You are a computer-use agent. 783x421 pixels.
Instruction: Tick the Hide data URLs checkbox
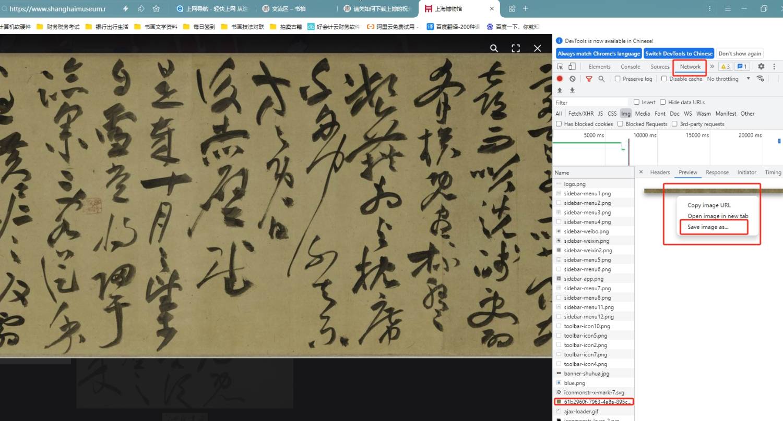pos(663,102)
